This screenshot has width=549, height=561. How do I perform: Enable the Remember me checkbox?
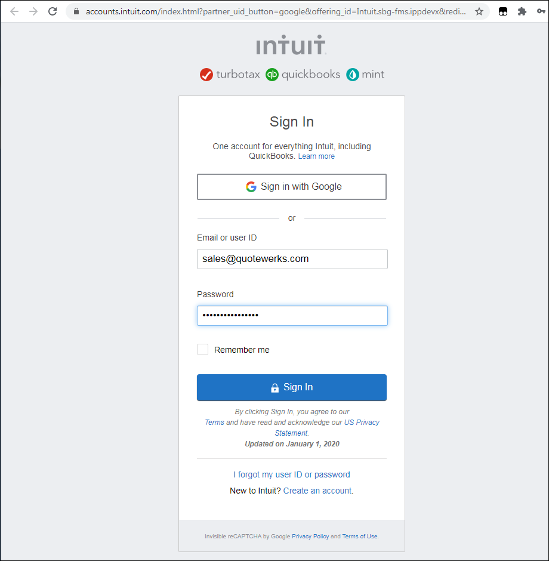click(x=203, y=350)
